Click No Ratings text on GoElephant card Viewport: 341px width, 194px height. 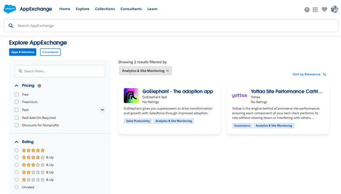coord(150,102)
